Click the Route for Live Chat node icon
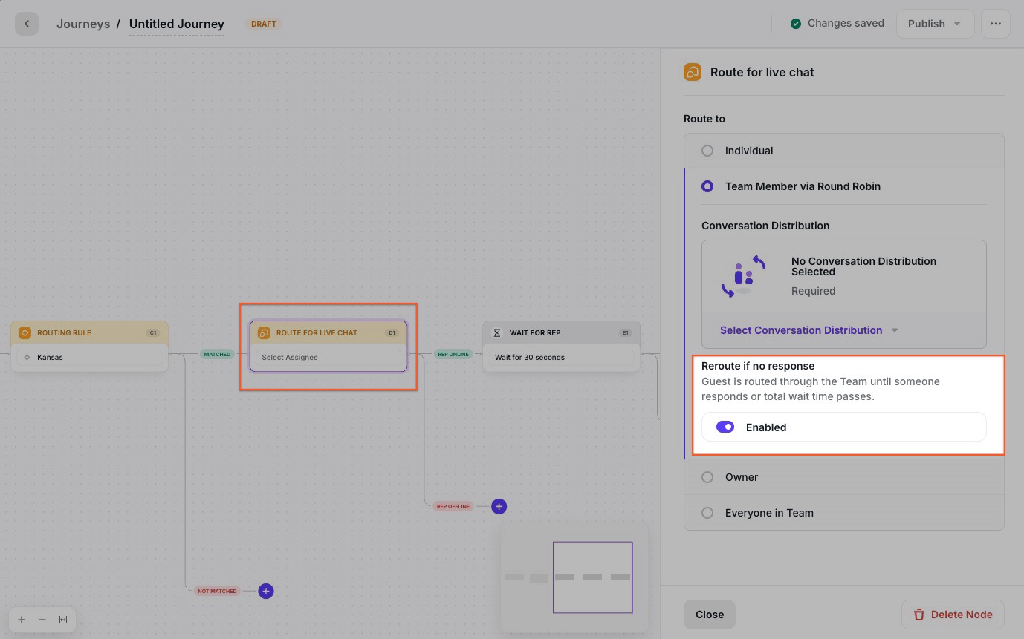Image resolution: width=1024 pixels, height=639 pixels. (x=264, y=332)
